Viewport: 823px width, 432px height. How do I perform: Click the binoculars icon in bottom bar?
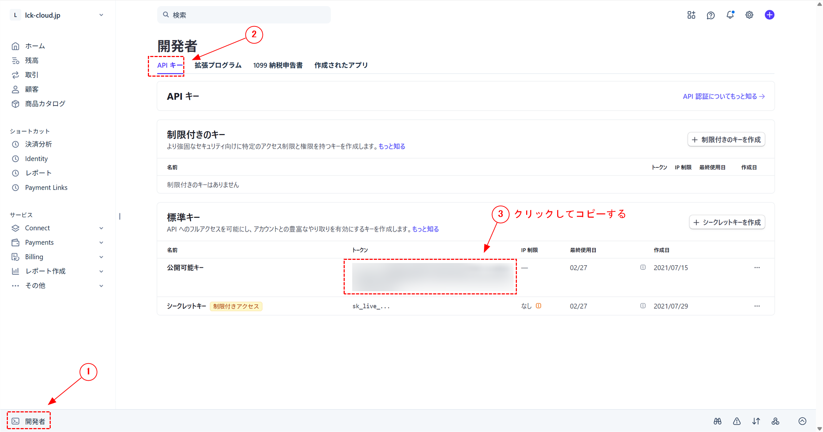click(x=717, y=421)
